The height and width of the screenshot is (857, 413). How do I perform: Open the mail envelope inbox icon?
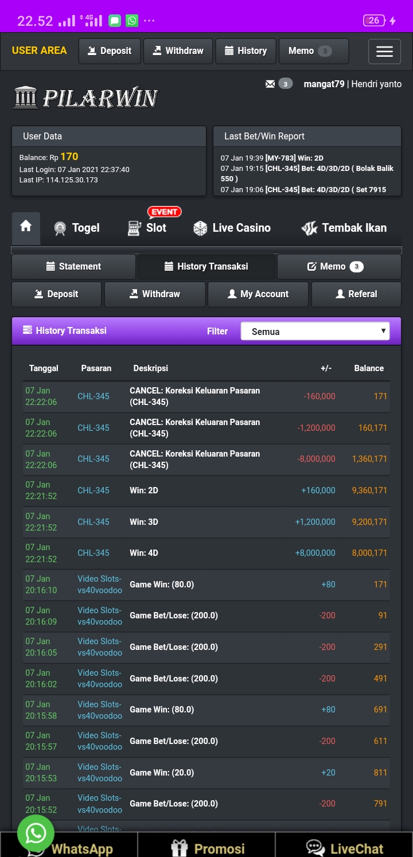click(270, 84)
